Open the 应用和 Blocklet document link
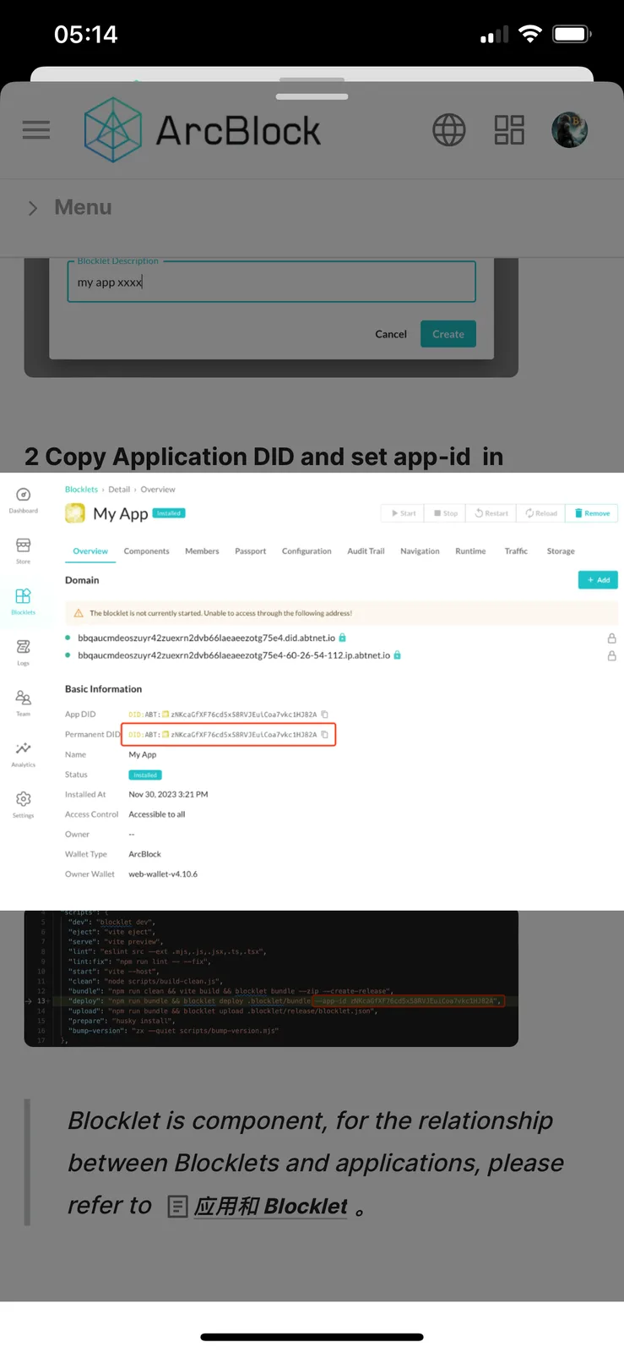Viewport: 624px width, 1353px height. [270, 1207]
